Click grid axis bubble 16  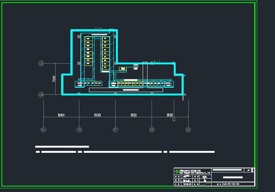79,129
